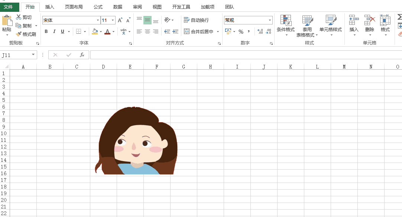
Task: Switch to the Page Layout (页面布局) tab
Action: click(x=74, y=7)
